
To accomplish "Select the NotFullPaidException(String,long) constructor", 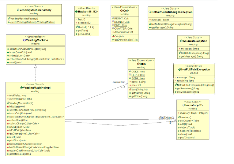I will [x=195, y=85].
